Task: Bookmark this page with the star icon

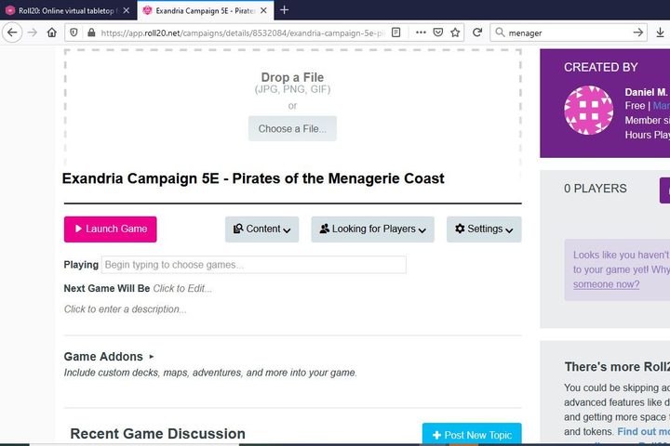Action: 455,33
